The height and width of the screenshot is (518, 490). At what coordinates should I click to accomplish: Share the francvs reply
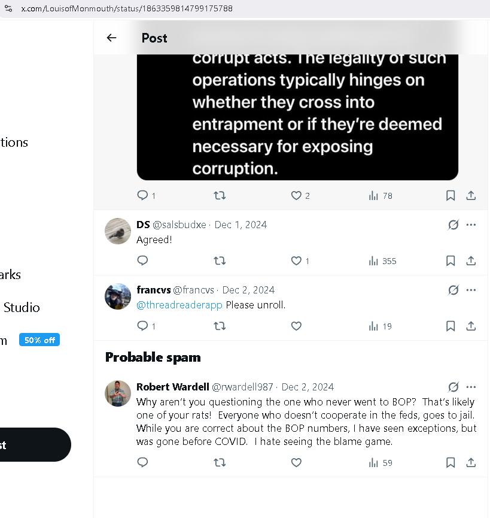pos(471,326)
